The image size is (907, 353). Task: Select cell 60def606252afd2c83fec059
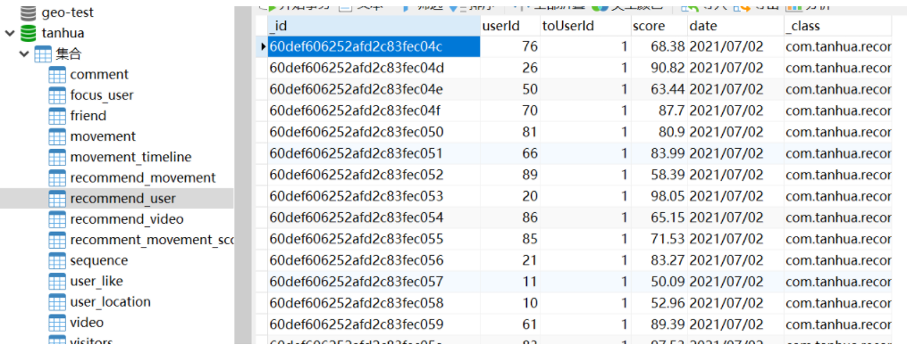[x=374, y=324]
